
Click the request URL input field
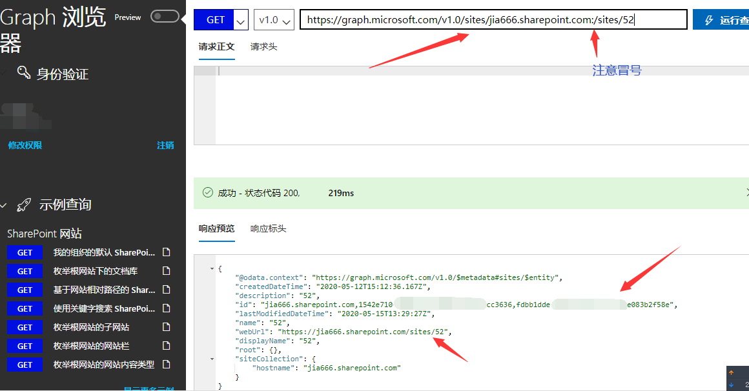point(493,19)
